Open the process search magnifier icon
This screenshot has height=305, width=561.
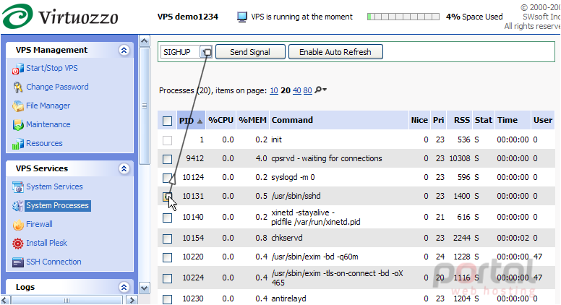point(320,90)
